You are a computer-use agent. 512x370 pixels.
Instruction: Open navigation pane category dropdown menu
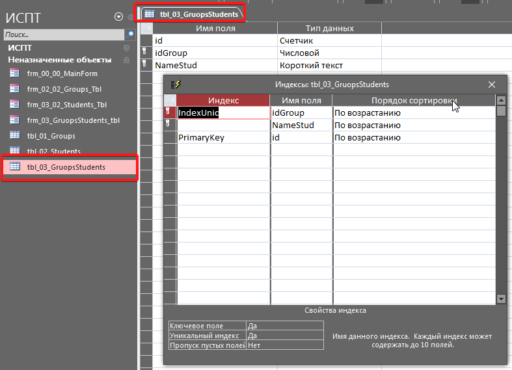(x=118, y=18)
